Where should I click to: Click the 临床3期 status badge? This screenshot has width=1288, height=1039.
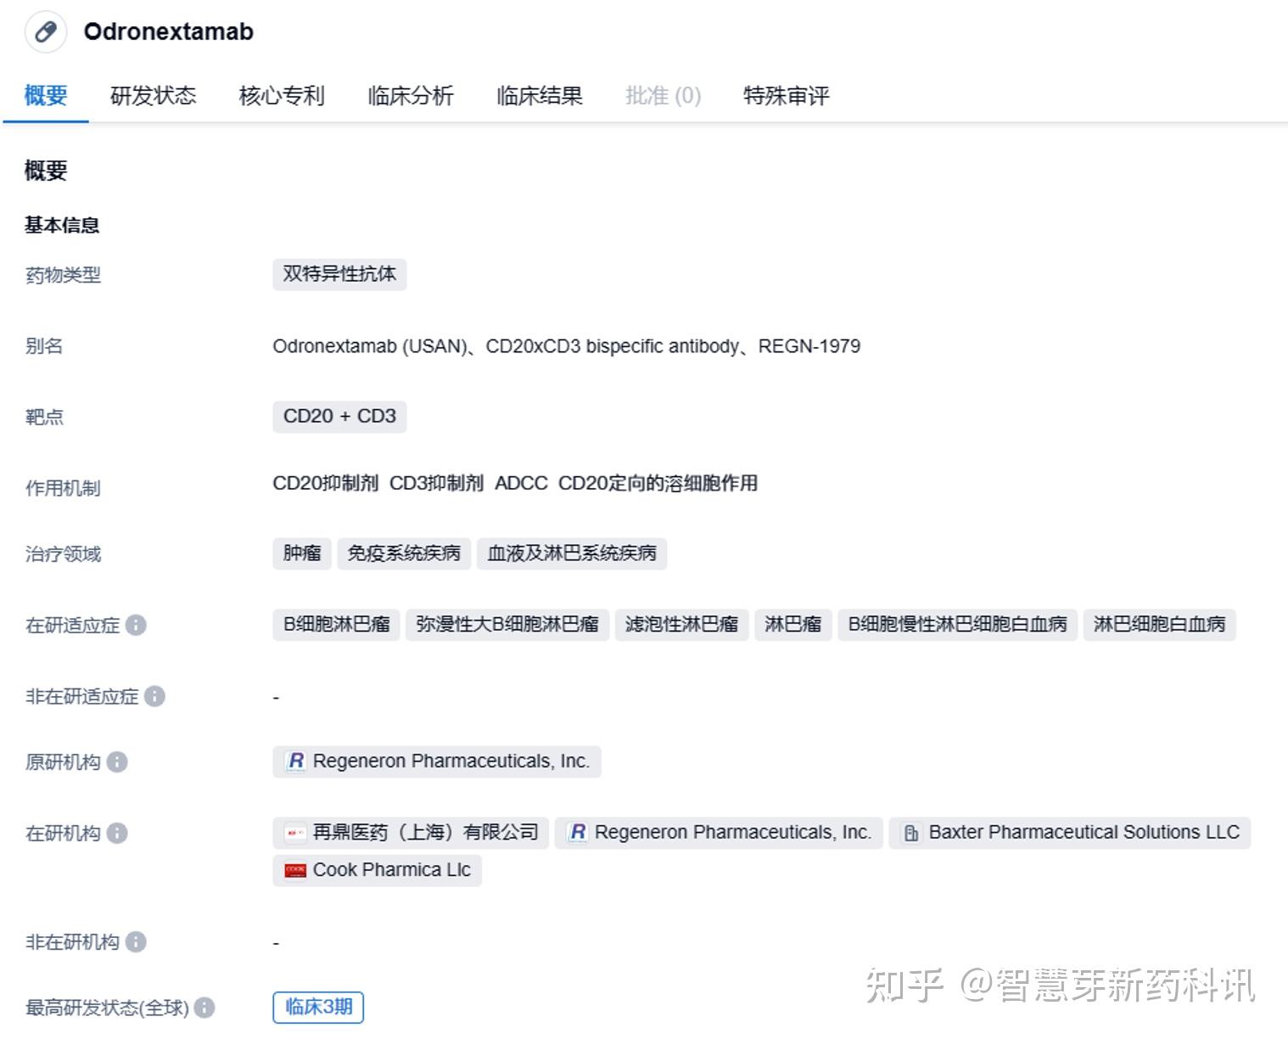coord(317,1007)
